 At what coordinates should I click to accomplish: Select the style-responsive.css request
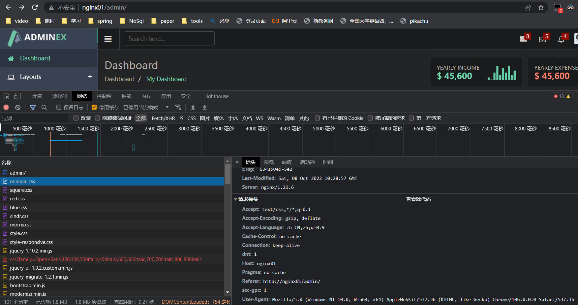(x=112, y=242)
